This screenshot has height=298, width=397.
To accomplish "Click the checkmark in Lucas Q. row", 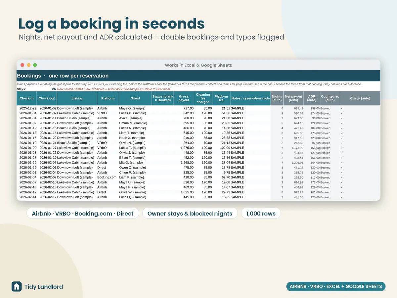I will click(342, 197).
